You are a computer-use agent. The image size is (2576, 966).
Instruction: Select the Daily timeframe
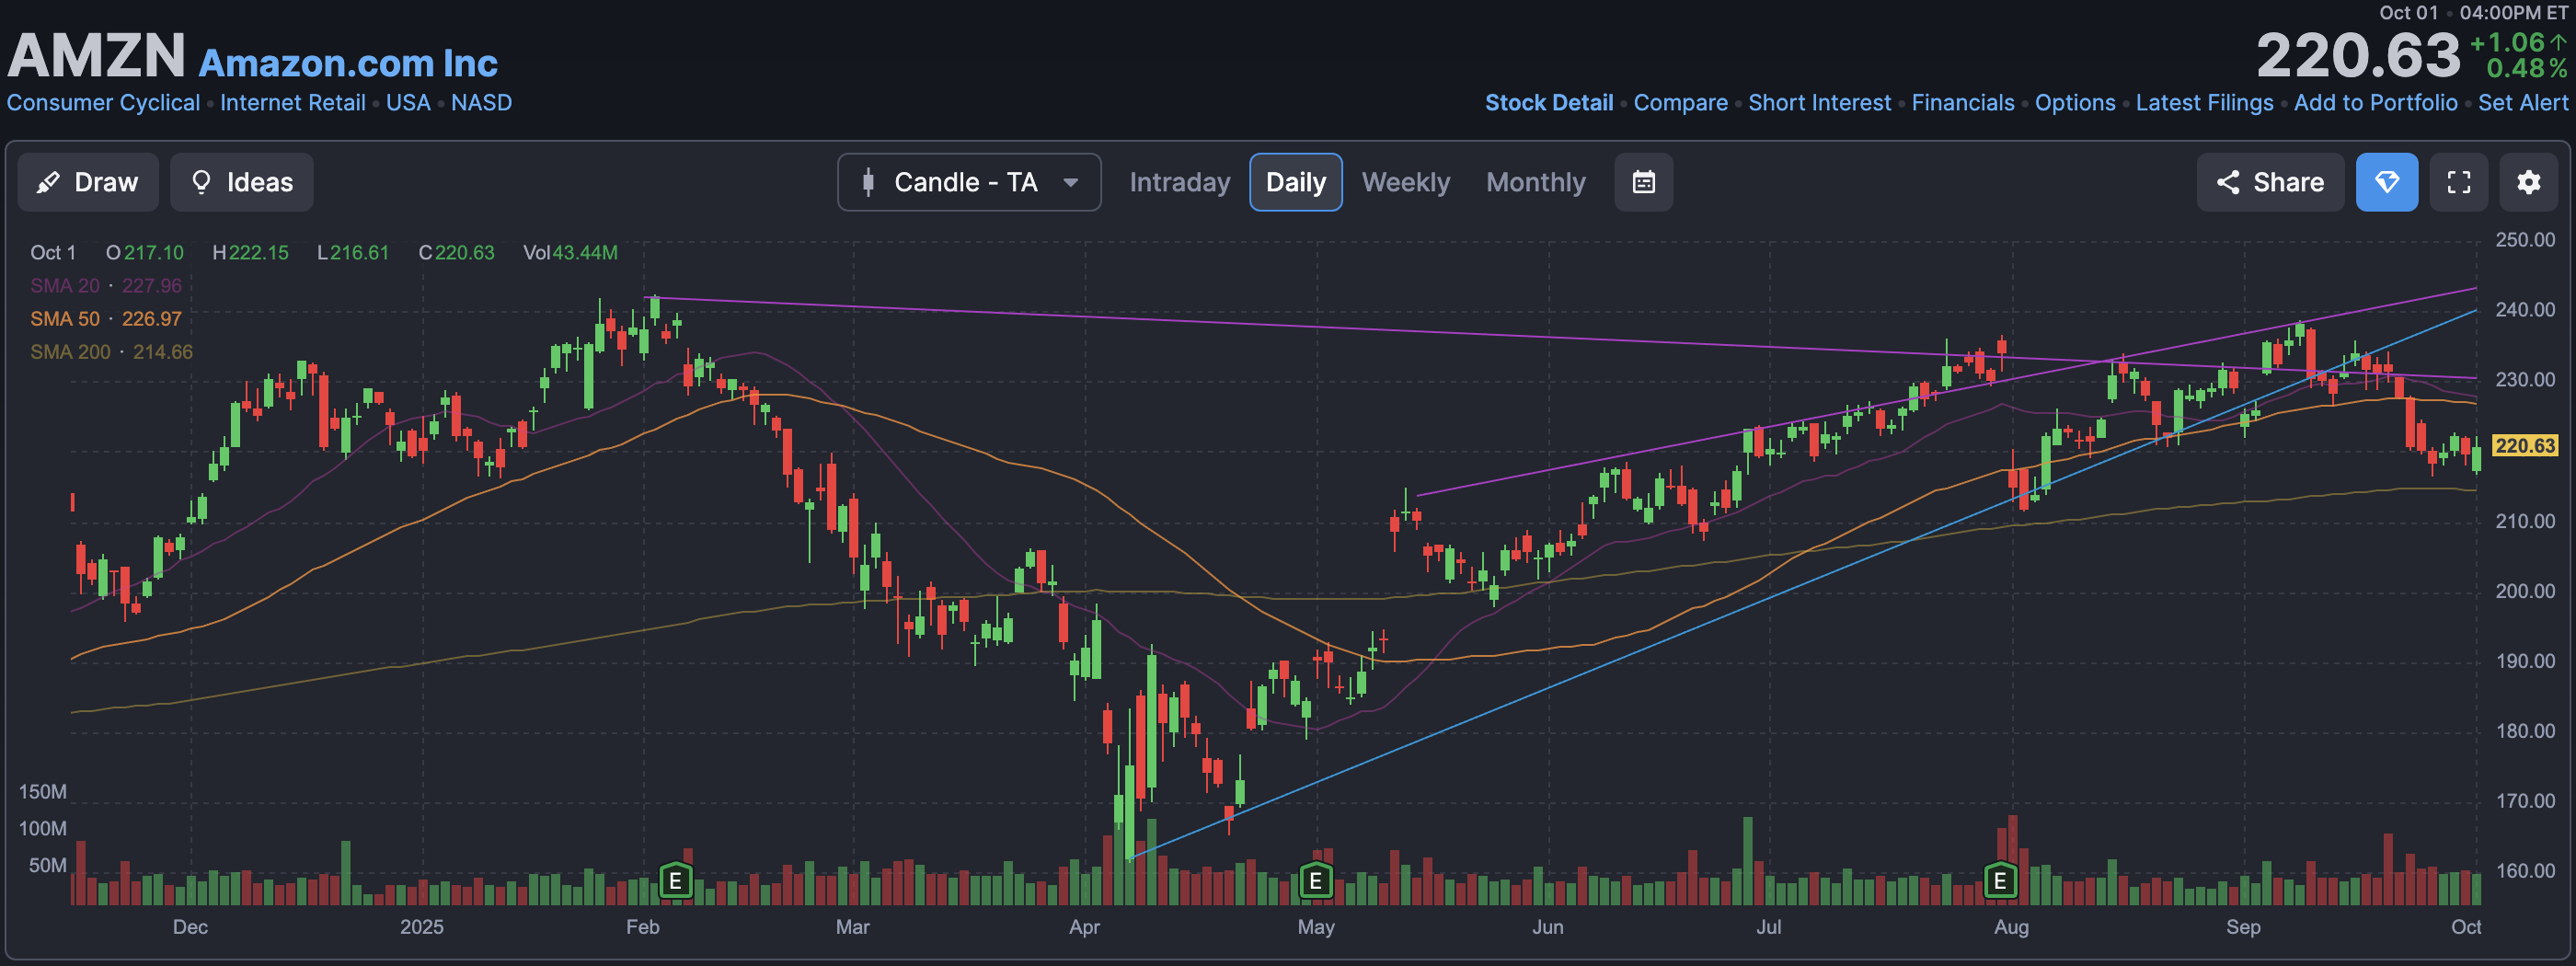coord(1295,182)
